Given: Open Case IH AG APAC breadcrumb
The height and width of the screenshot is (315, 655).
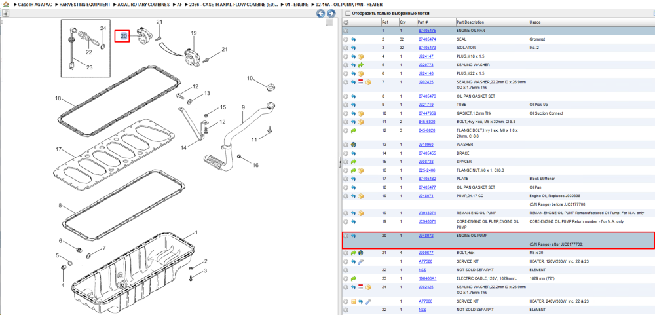Looking at the screenshot, I should 35,4.
